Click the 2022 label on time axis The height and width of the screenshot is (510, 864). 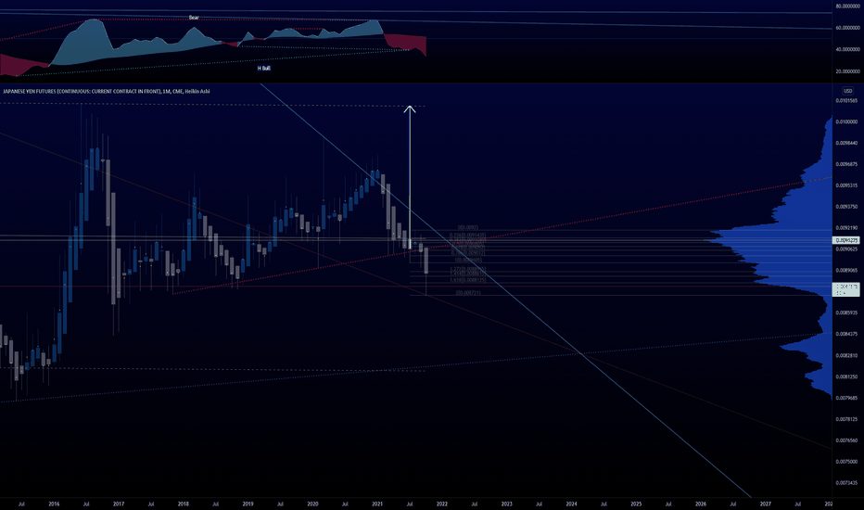(x=442, y=504)
